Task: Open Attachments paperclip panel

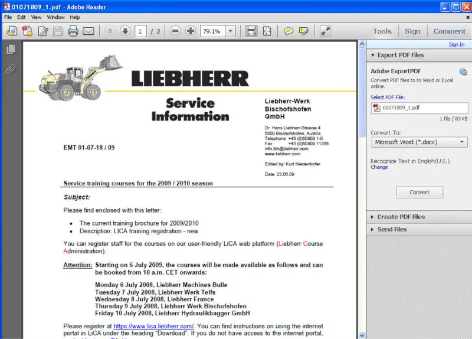Action: (11, 69)
